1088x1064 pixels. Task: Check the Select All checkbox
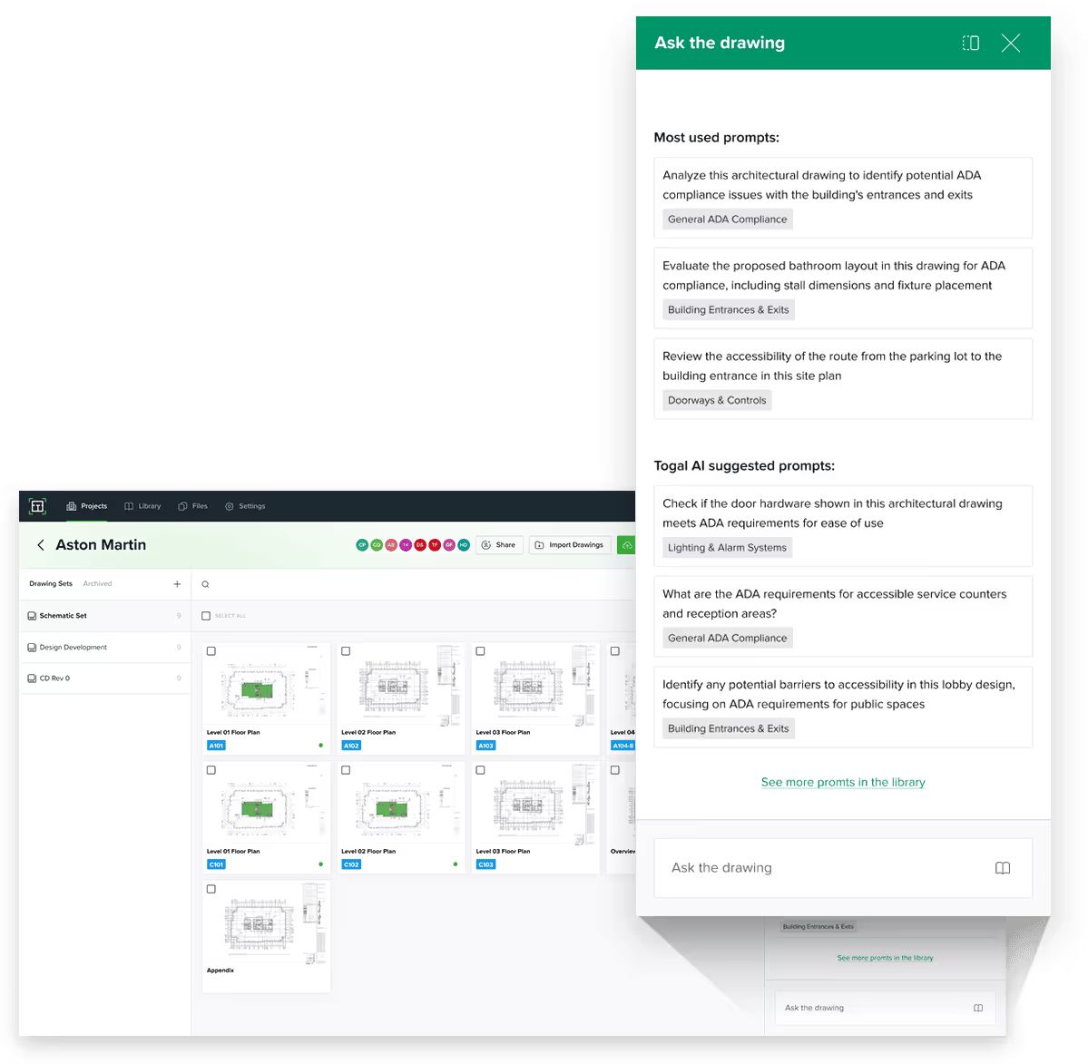(206, 616)
